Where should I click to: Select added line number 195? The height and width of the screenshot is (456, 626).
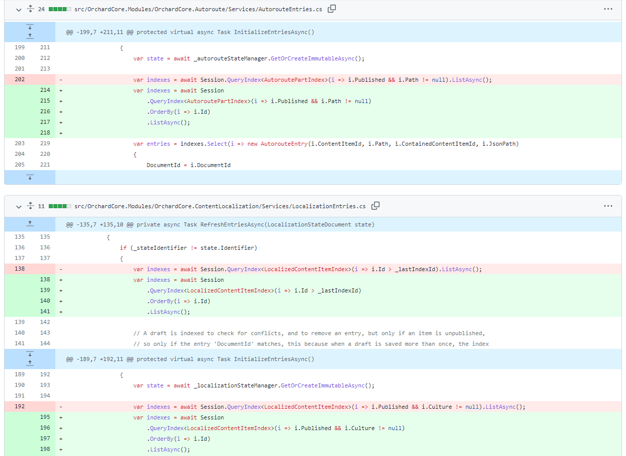[x=45, y=417]
